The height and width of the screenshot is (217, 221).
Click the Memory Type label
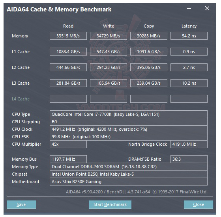coord(25,167)
